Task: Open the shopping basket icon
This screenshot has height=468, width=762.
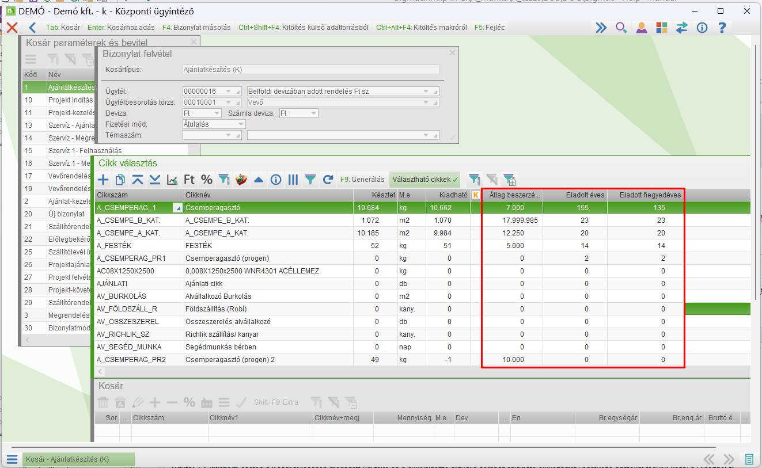Action: [x=241, y=180]
